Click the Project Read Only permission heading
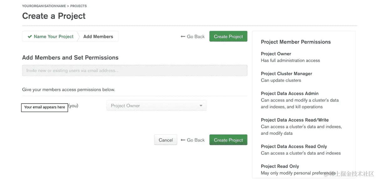376x179 pixels. (280, 166)
